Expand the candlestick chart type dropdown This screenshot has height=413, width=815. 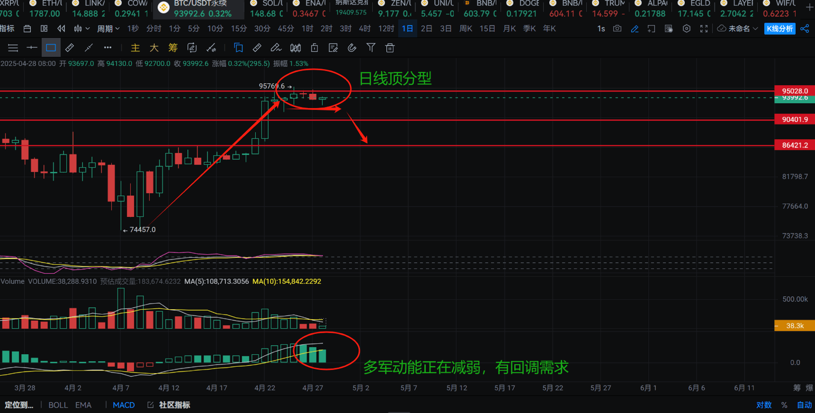point(81,29)
